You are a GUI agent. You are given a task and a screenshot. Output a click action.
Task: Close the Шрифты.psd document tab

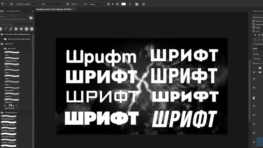(74, 9)
